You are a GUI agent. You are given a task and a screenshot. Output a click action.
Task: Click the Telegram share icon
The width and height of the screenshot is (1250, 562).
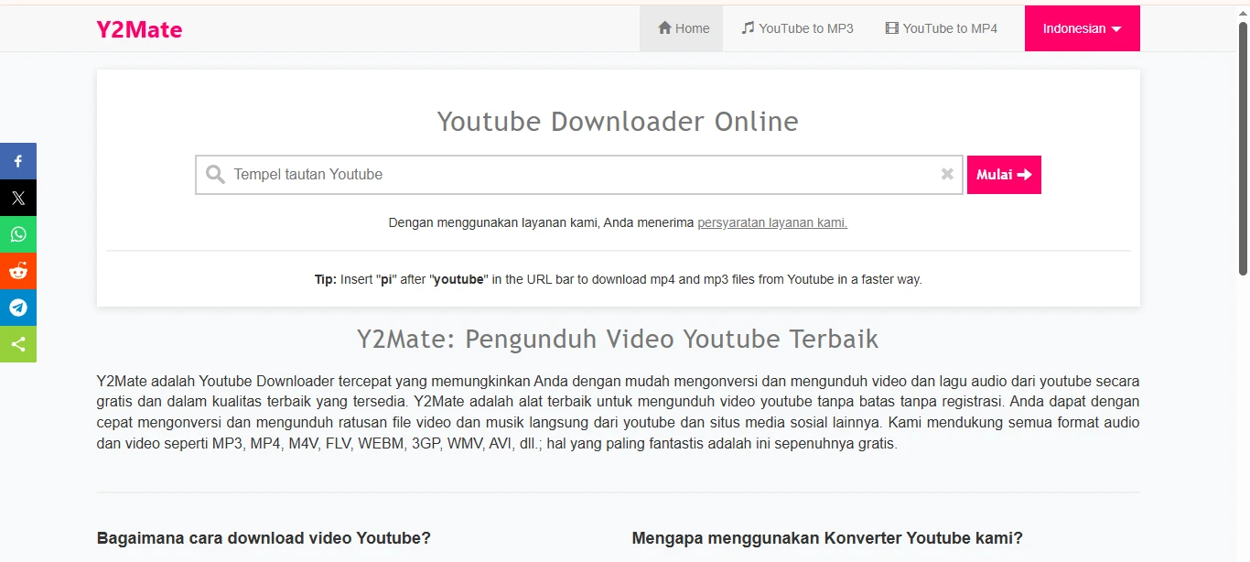coord(18,308)
